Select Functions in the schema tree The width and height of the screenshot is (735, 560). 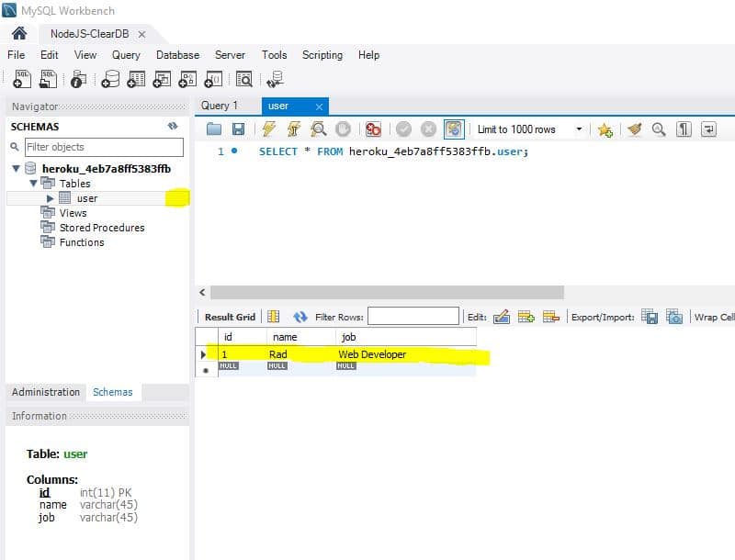82,242
